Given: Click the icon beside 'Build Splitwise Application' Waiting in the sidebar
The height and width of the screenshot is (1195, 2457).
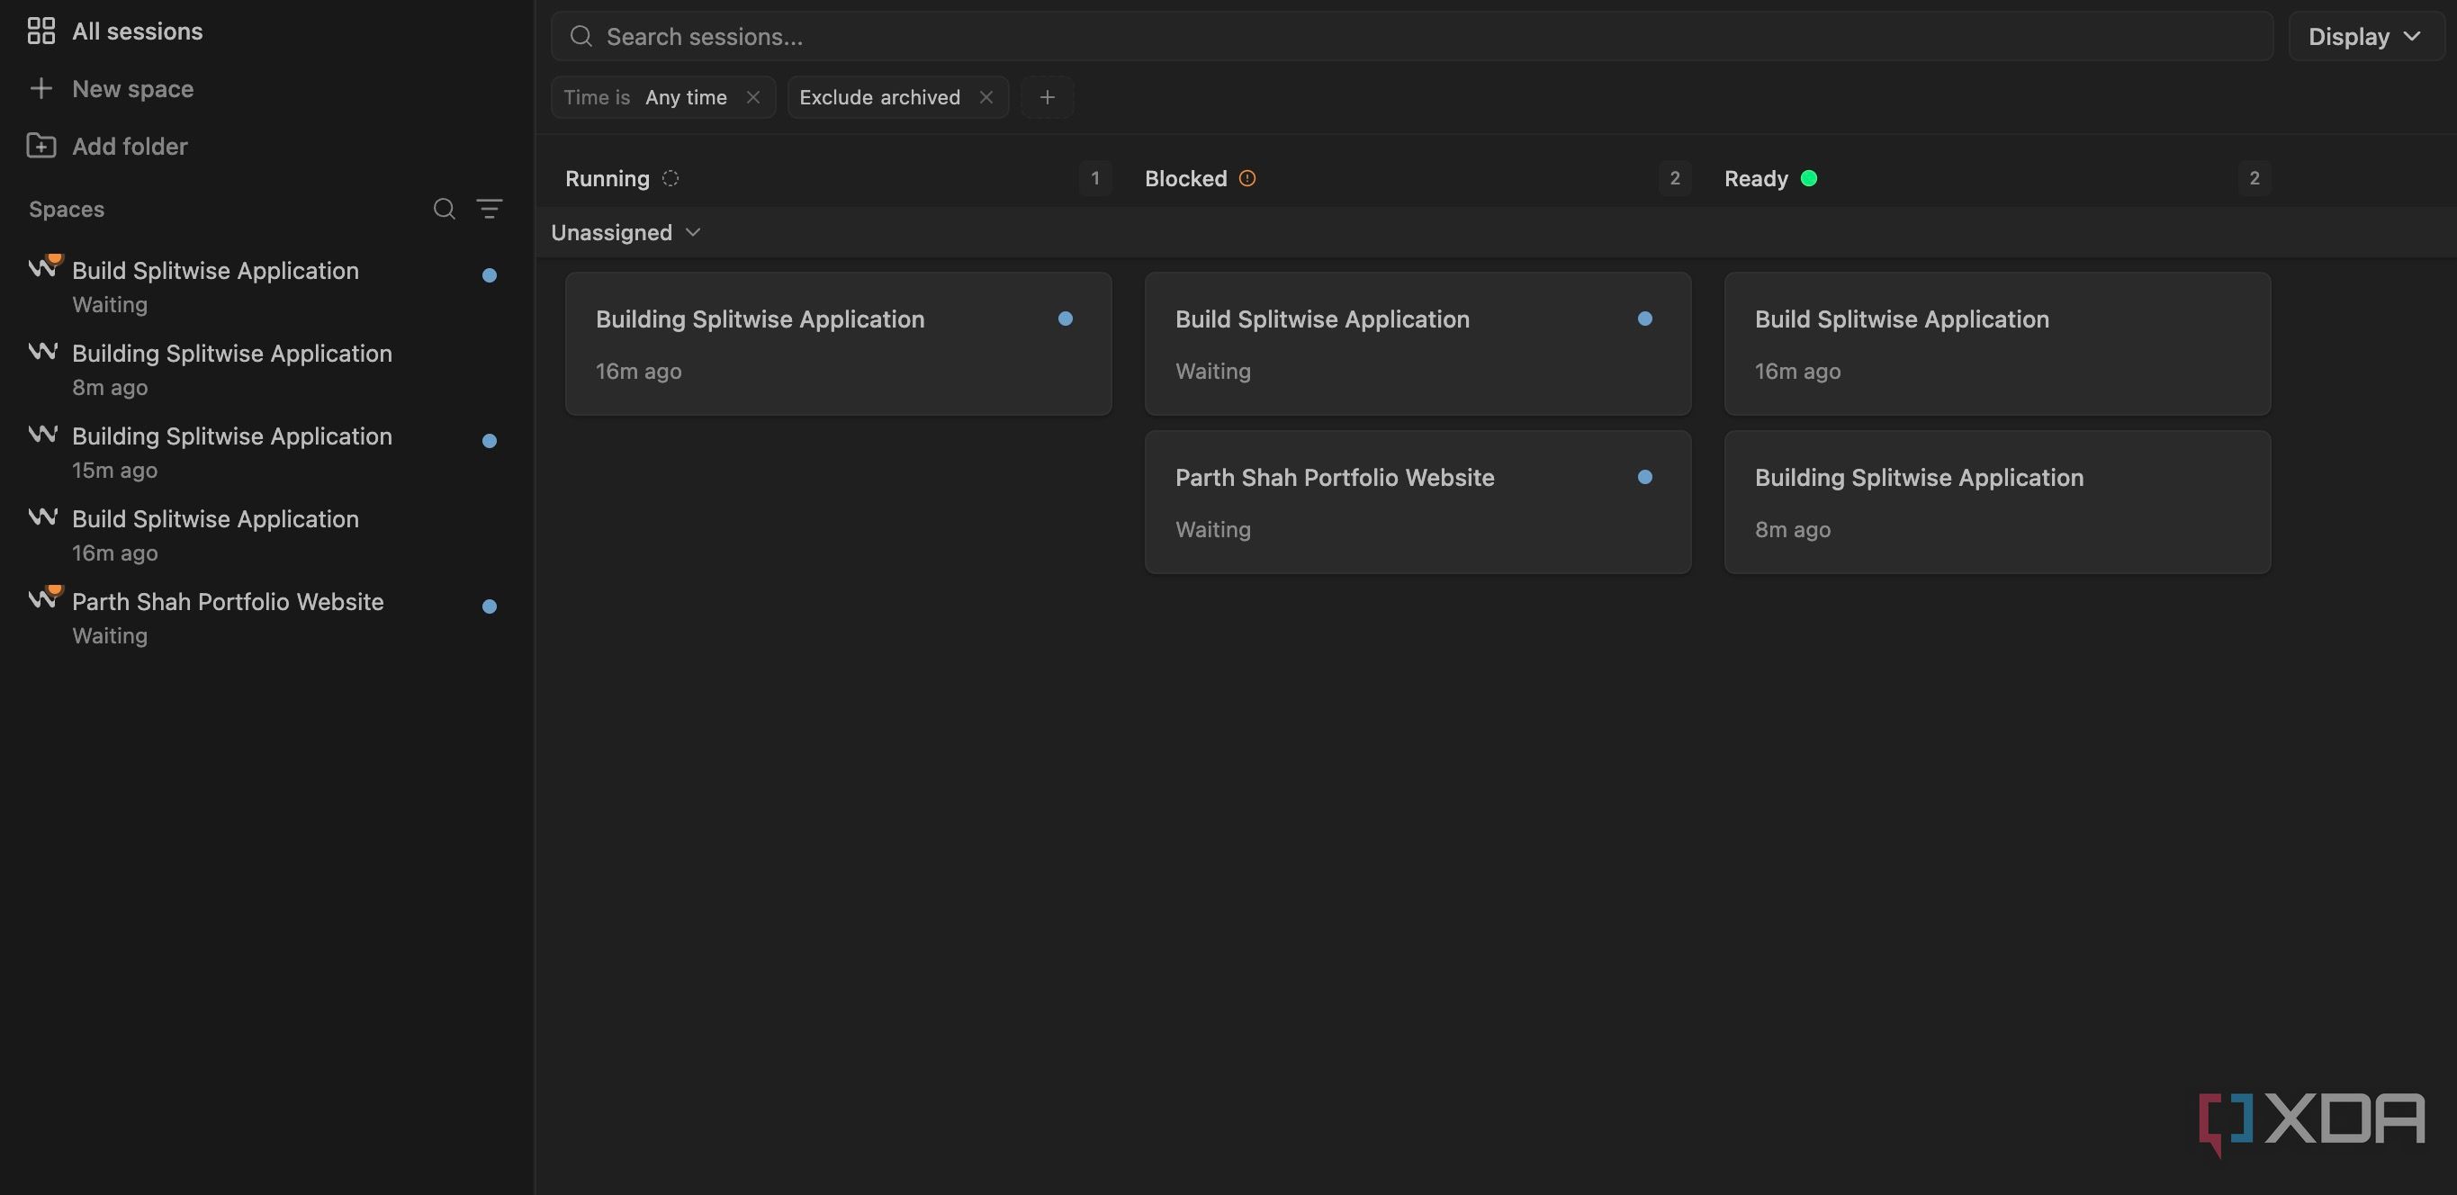Looking at the screenshot, I should [44, 267].
